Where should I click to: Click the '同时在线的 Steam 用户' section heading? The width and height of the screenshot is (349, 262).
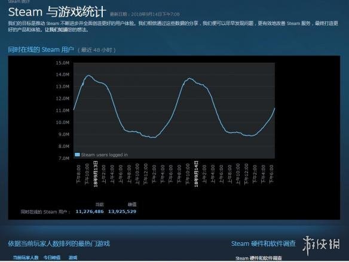(41, 50)
